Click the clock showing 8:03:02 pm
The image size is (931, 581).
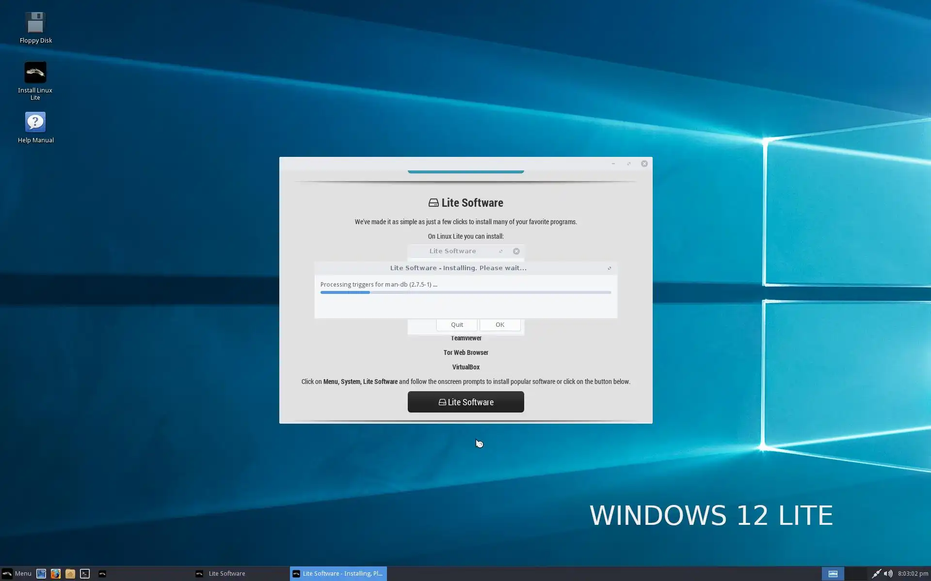click(913, 574)
